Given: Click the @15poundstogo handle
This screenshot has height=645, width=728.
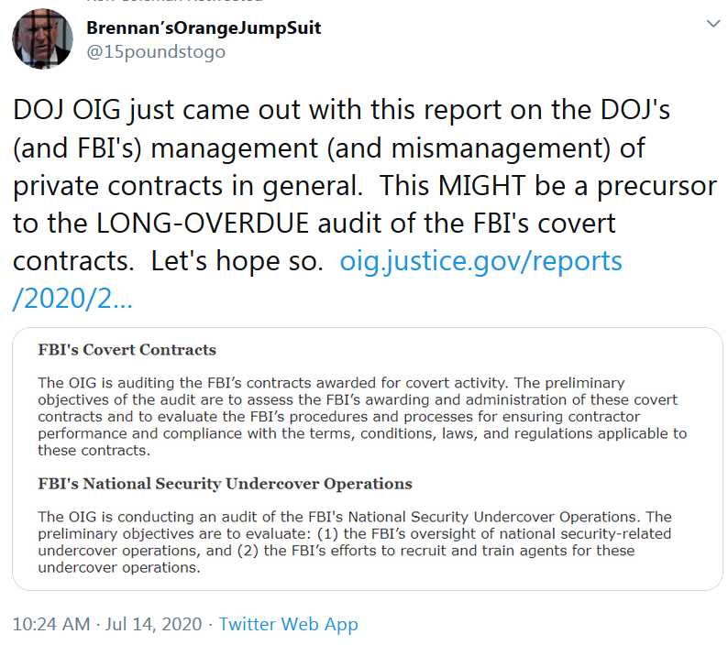Looking at the screenshot, I should 155,52.
